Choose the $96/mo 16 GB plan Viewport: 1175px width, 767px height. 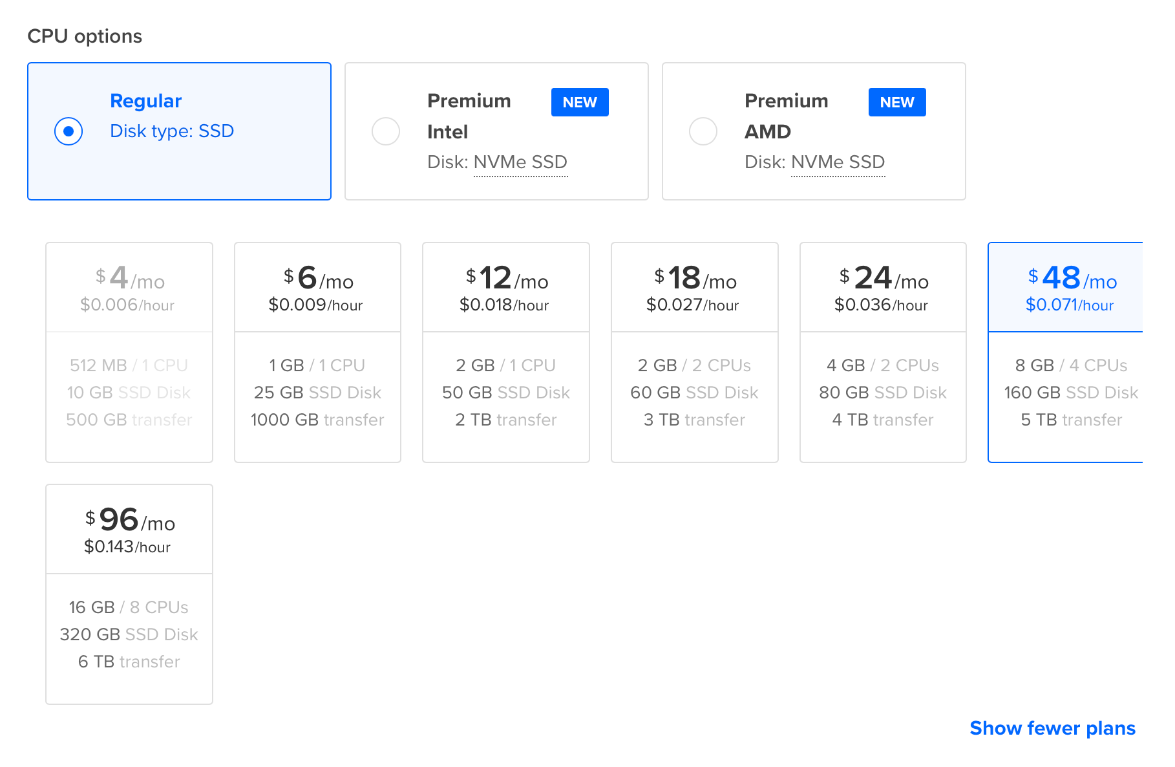(129, 594)
